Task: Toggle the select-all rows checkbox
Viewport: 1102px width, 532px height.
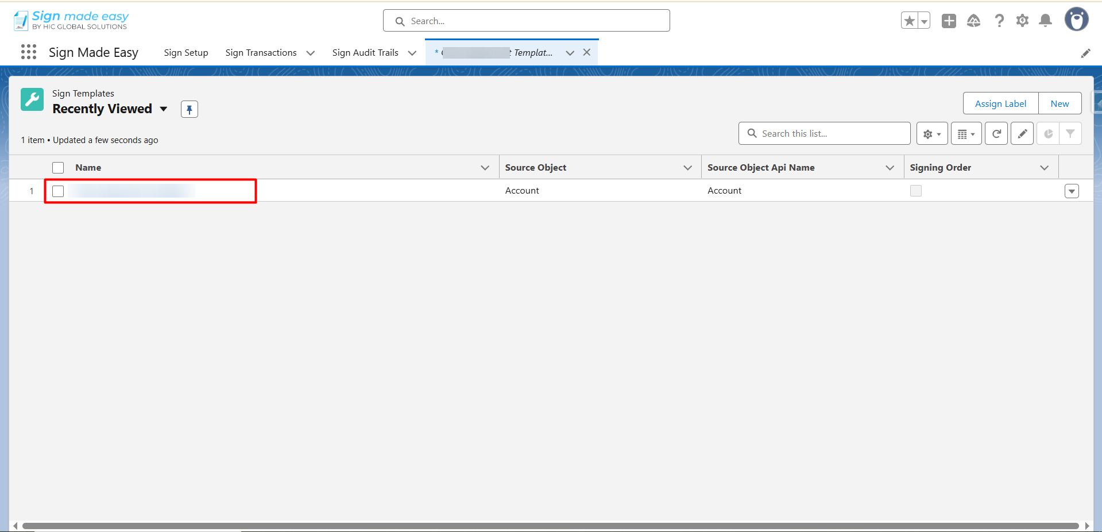Action: 58,168
